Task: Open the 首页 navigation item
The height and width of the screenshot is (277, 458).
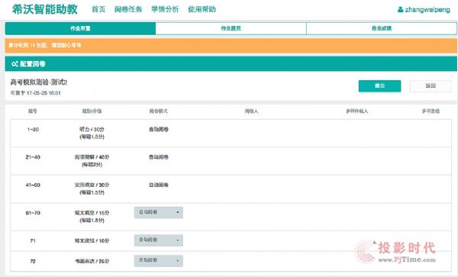Action: click(x=98, y=9)
